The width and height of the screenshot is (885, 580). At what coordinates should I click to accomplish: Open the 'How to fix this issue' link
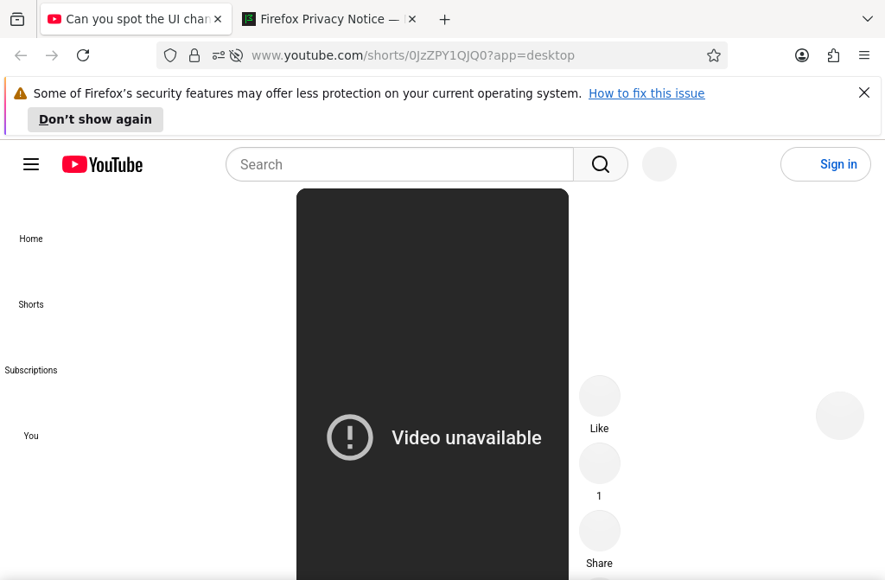(646, 93)
